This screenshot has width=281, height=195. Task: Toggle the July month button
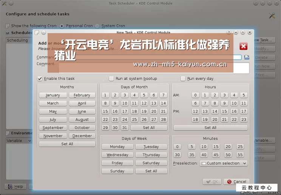(53, 119)
